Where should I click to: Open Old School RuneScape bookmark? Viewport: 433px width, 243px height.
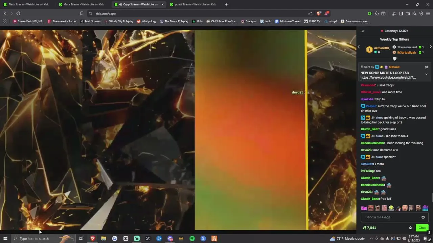point(222,21)
